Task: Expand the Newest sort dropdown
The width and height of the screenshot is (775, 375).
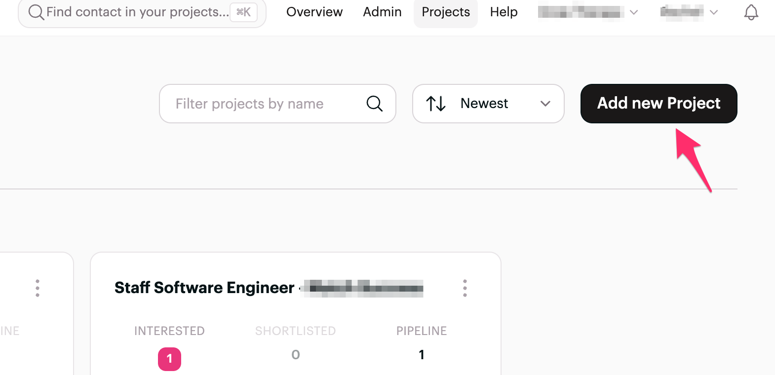Action: 488,104
